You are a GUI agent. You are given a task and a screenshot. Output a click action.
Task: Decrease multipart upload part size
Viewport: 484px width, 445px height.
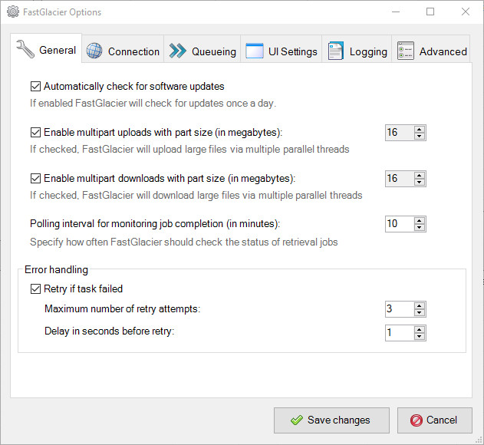(419, 137)
